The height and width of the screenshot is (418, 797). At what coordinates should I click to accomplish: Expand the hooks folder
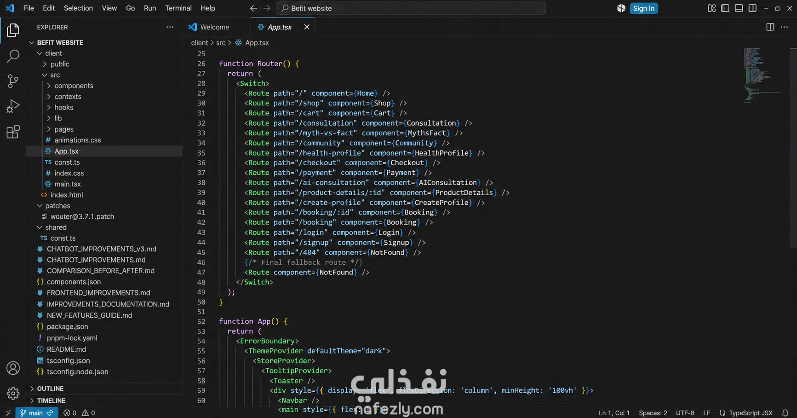click(x=63, y=107)
